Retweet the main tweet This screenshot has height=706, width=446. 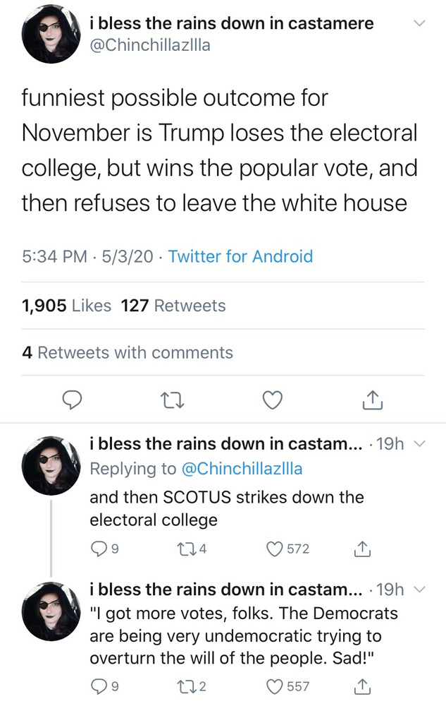click(173, 400)
